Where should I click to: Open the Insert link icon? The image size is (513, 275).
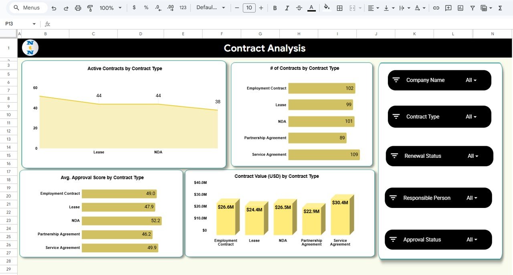point(436,8)
